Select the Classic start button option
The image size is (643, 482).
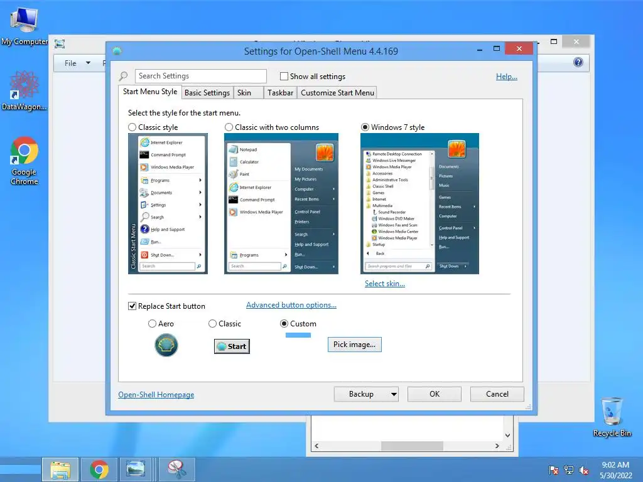pyautogui.click(x=212, y=324)
